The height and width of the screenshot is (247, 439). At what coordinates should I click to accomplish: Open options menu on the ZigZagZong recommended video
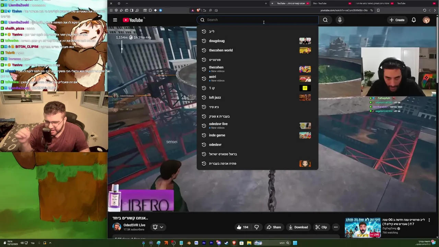(429, 220)
